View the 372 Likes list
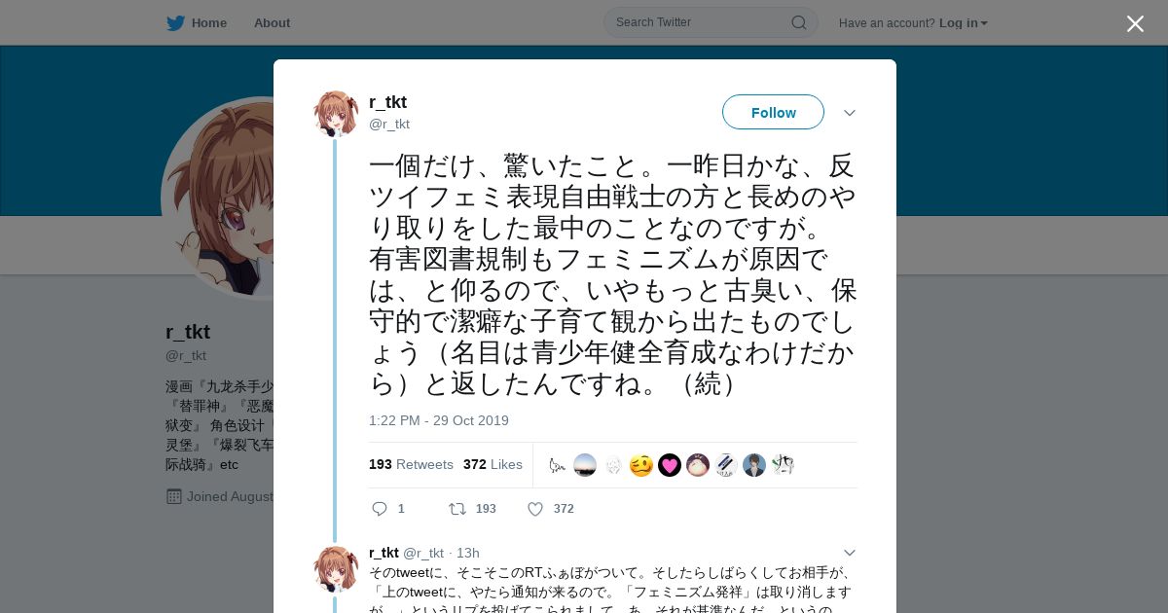Viewport: 1168px width, 613px height. (493, 465)
